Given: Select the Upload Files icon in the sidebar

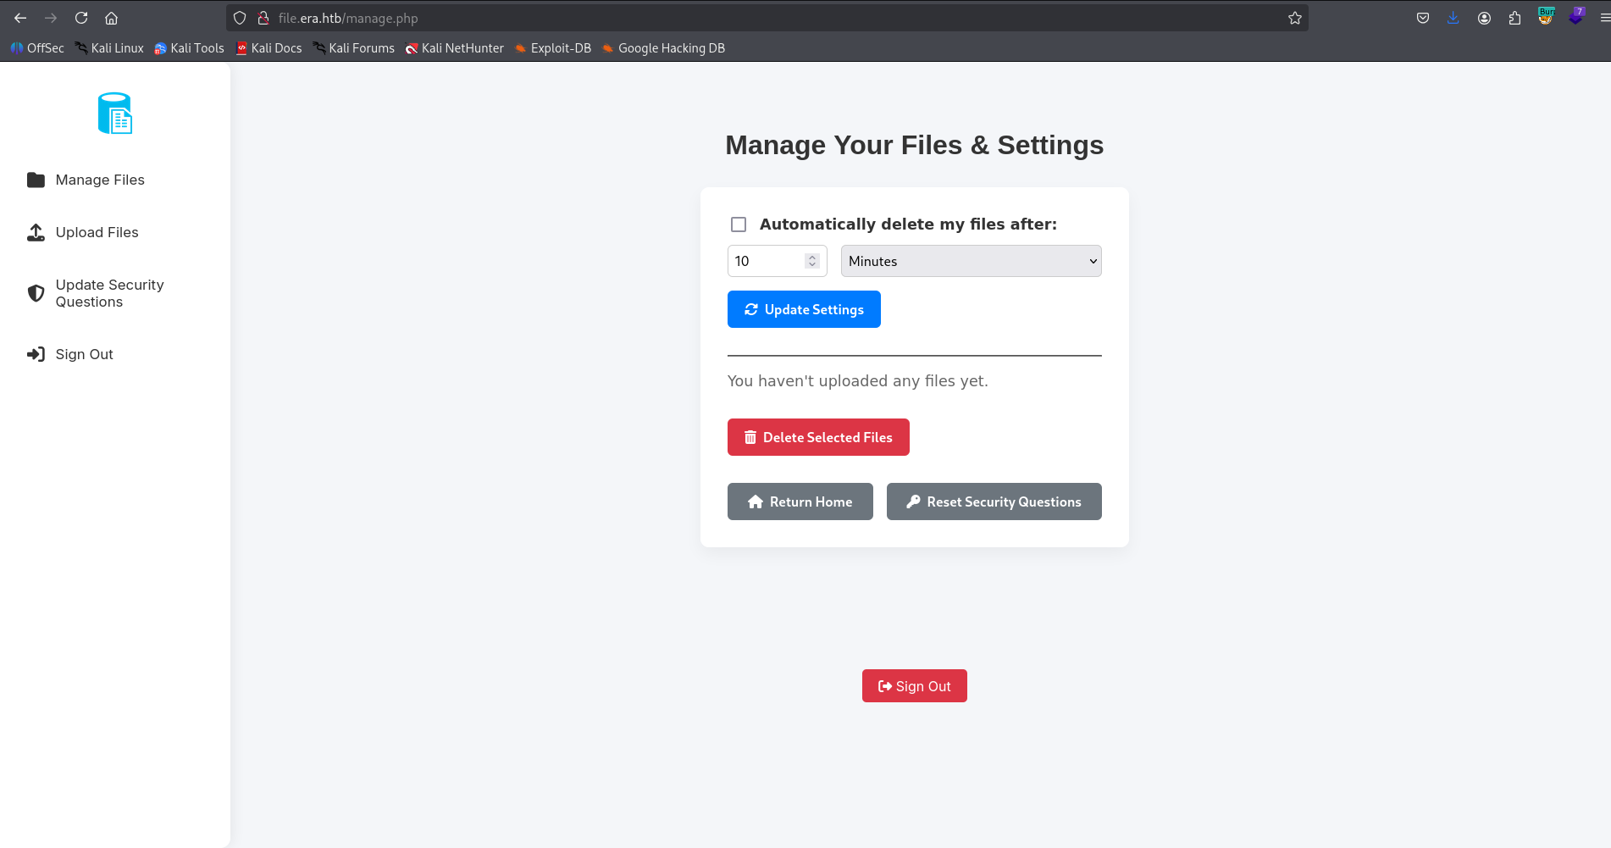Looking at the screenshot, I should pyautogui.click(x=35, y=232).
